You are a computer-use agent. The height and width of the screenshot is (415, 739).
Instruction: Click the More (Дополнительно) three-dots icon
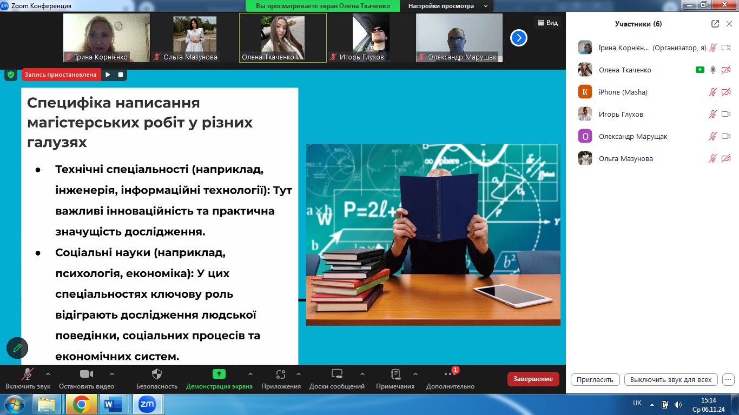coord(450,374)
